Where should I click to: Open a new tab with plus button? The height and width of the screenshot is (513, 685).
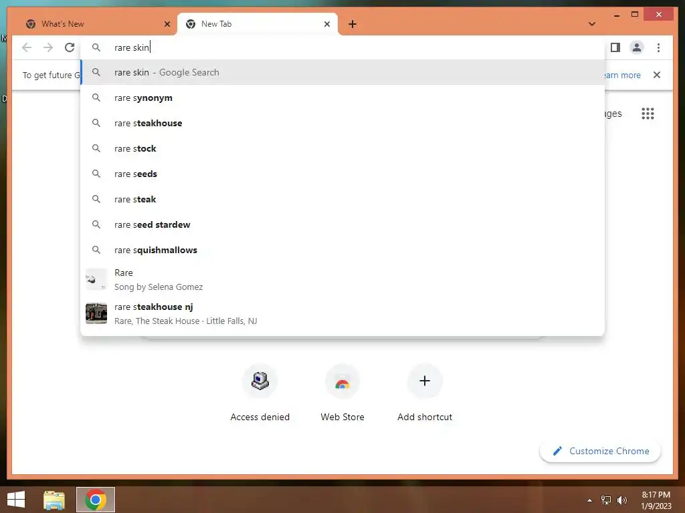[x=353, y=24]
